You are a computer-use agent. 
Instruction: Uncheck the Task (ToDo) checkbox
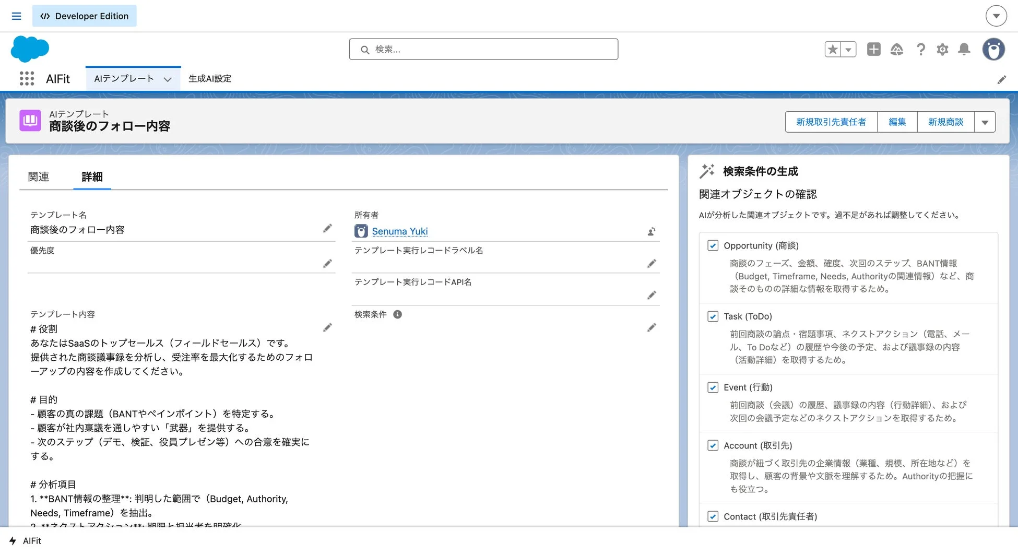(713, 316)
